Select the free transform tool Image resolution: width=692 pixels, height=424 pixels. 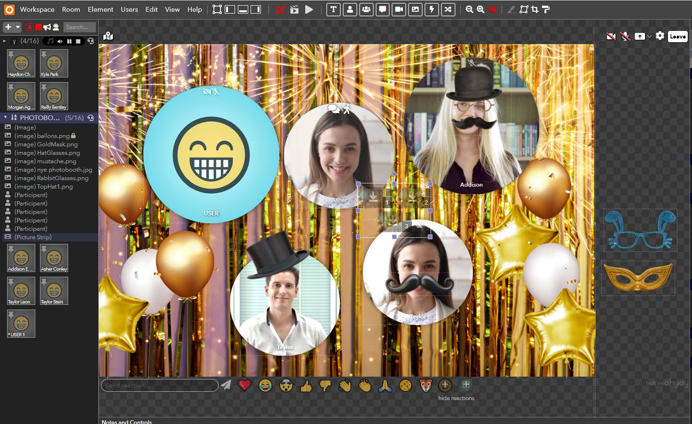[x=524, y=9]
